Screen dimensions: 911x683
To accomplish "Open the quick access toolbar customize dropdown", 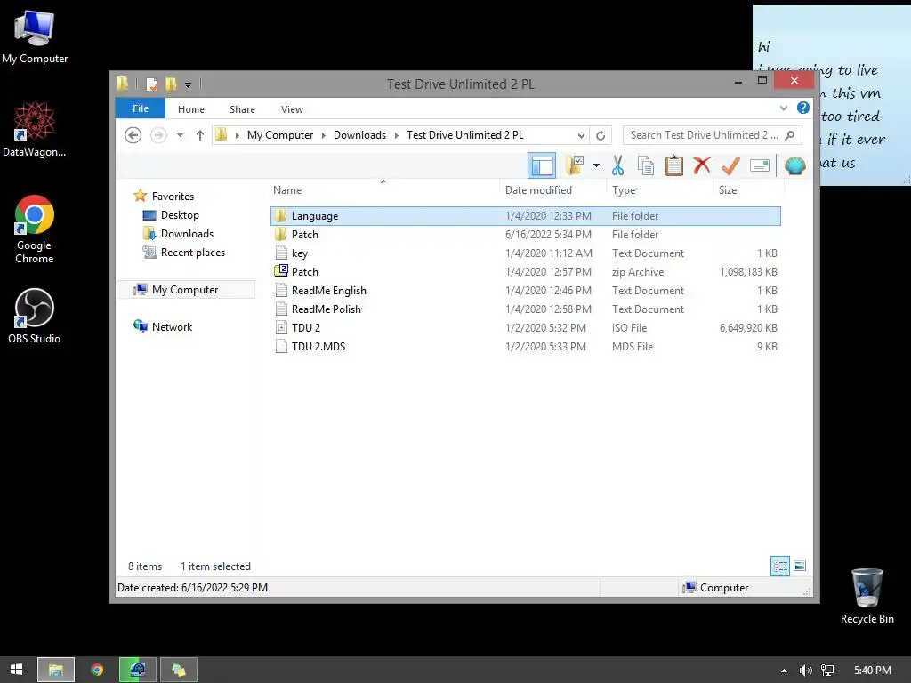I will (x=189, y=84).
